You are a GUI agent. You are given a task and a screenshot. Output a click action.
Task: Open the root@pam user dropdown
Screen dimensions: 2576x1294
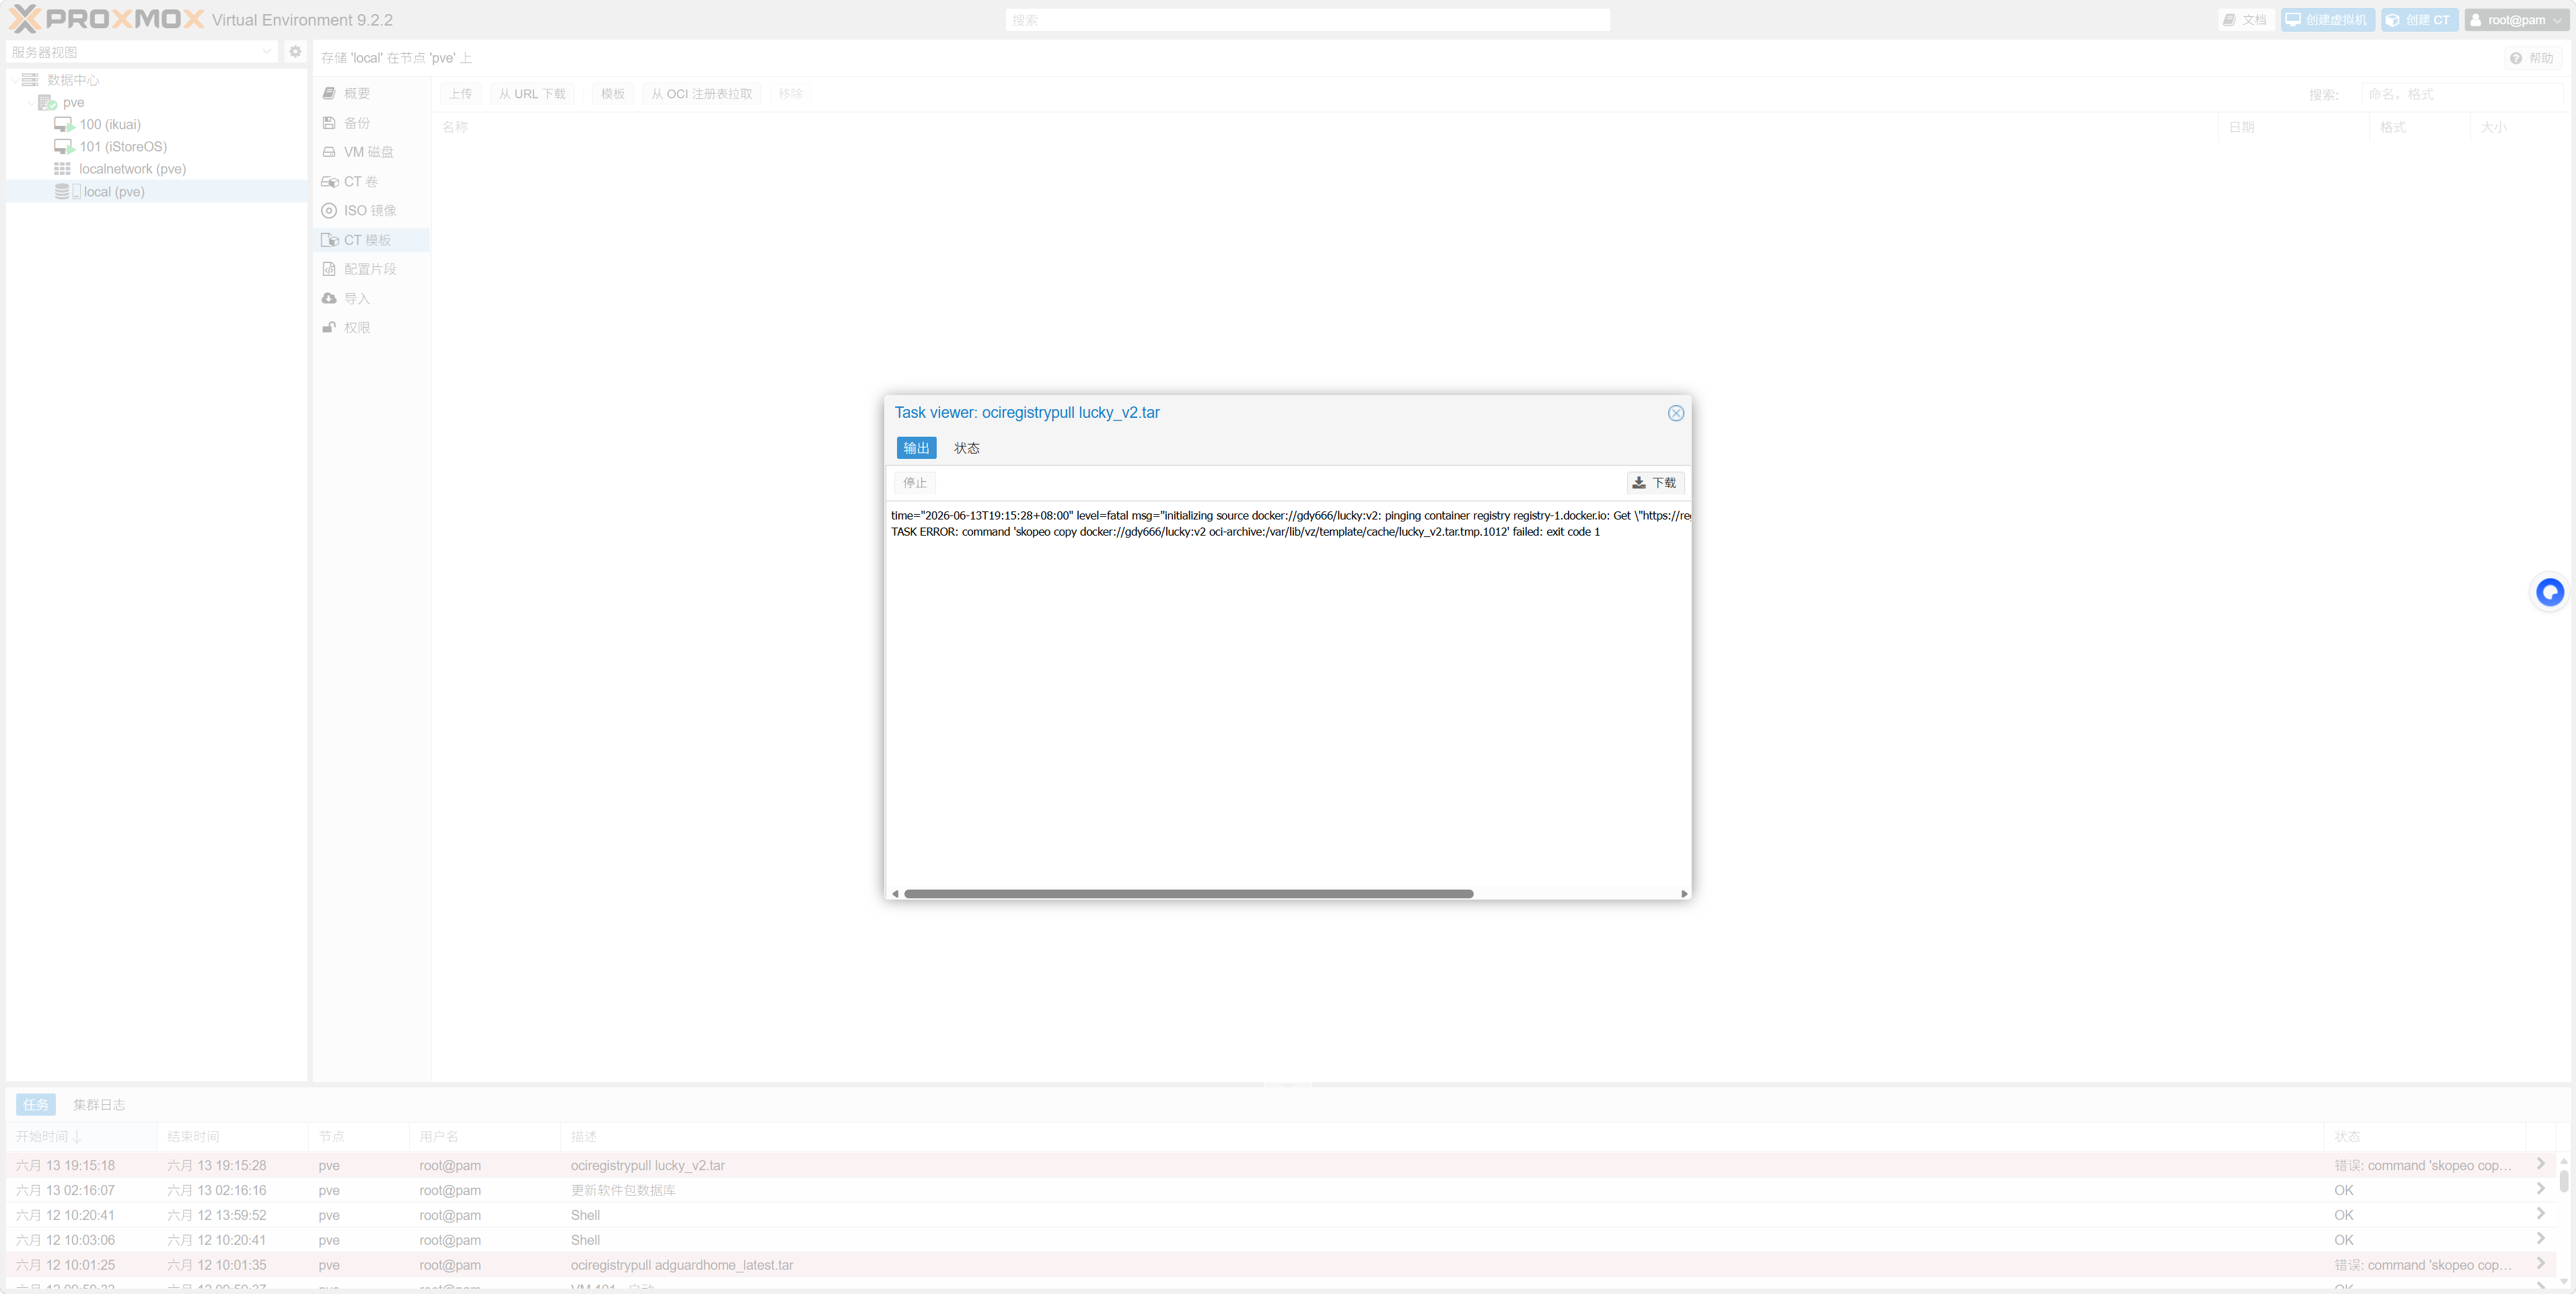click(x=2516, y=20)
